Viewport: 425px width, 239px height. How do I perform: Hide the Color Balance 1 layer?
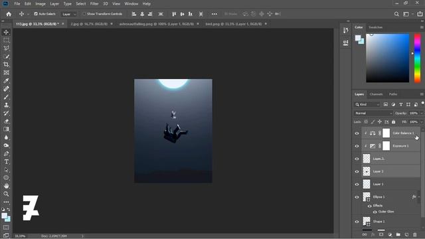pyautogui.click(x=357, y=133)
